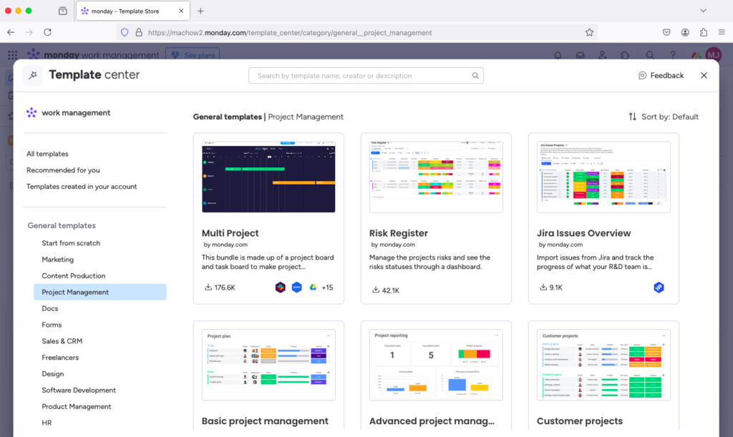Click the Slack integration icon on Multi Project
Image resolution: width=733 pixels, height=437 pixels.
tap(280, 287)
